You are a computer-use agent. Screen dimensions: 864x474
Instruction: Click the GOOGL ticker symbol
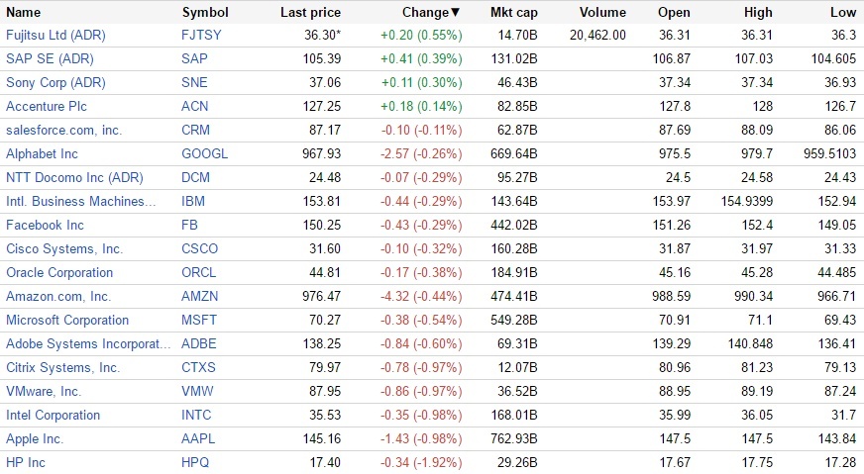(x=204, y=153)
